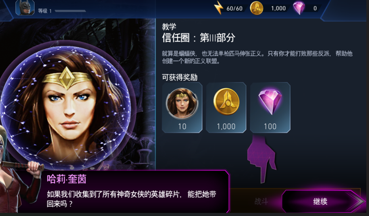The image size is (369, 216).
Task: Tap the 1,000 coin balance counter
Action: 279,8
